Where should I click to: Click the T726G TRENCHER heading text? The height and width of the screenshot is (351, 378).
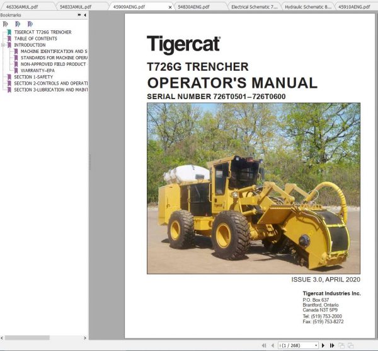(198, 67)
